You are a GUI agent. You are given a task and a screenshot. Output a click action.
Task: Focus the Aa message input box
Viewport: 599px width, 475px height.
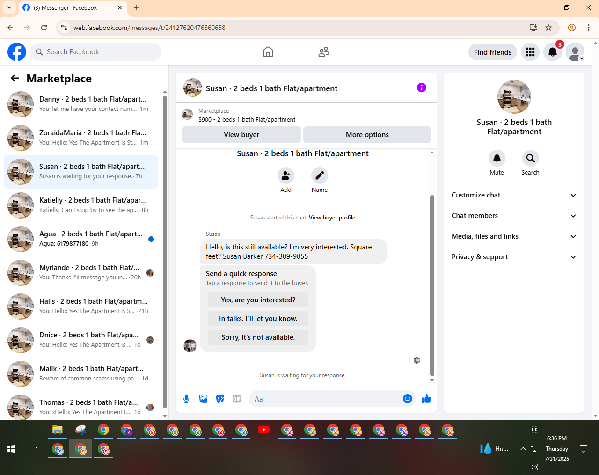(326, 399)
